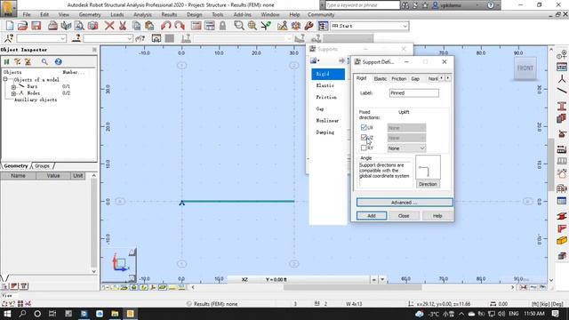Viewport: 569px width, 320px height.
Task: Collapse the Objects of a model node
Action: point(5,79)
